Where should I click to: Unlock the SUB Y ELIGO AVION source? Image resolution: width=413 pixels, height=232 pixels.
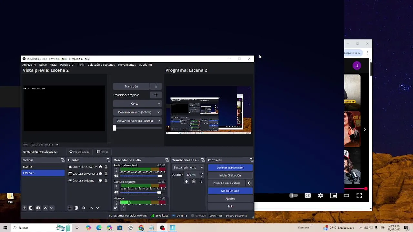106,167
